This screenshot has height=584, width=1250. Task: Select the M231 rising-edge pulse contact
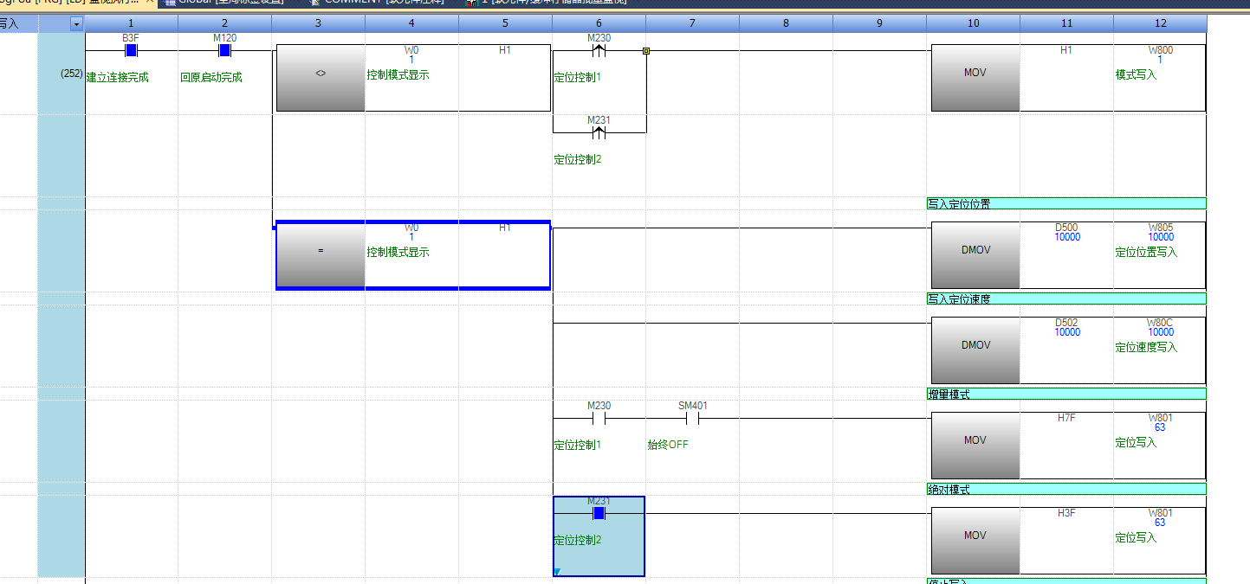tap(599, 132)
